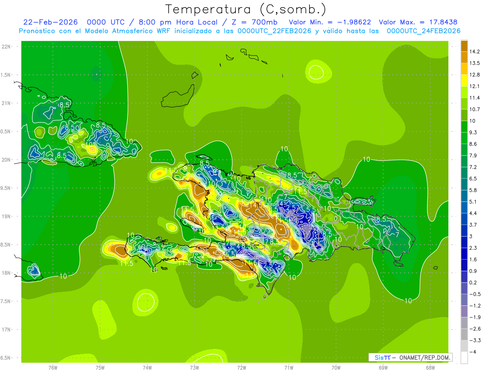Click the "-0.5" value on the color scale
The image size is (483, 373).
click(475, 295)
